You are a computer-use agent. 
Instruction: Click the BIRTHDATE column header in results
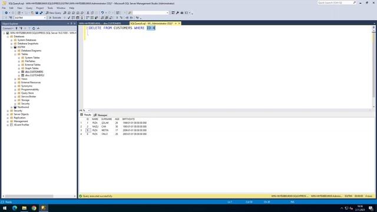pyautogui.click(x=128, y=119)
